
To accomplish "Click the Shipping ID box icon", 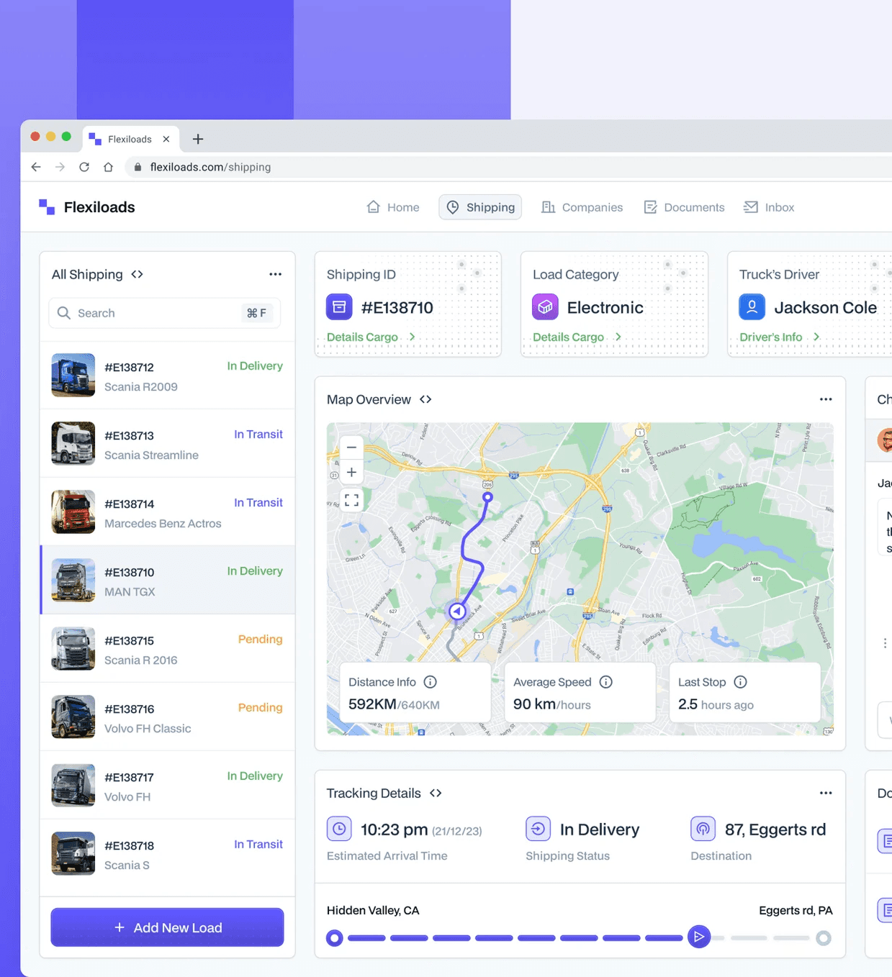I will click(339, 307).
